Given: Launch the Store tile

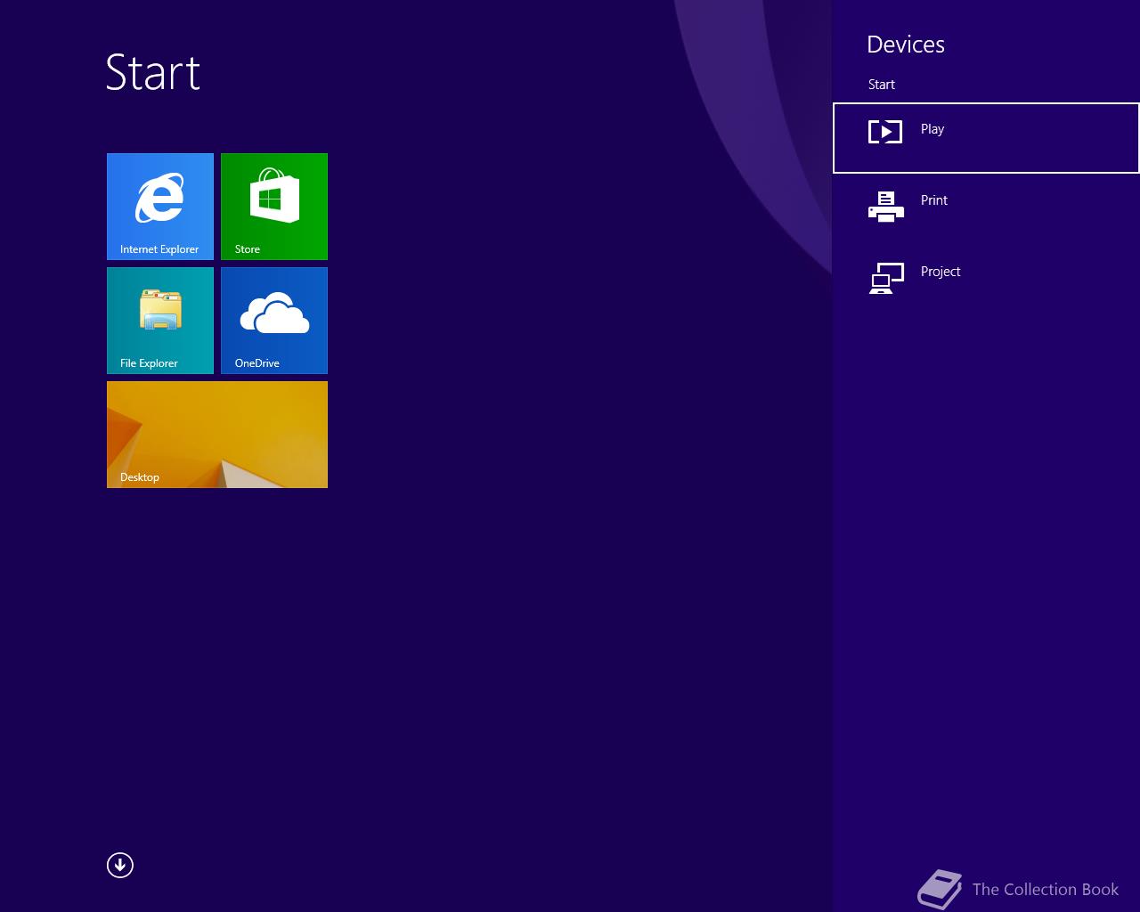Looking at the screenshot, I should [274, 207].
